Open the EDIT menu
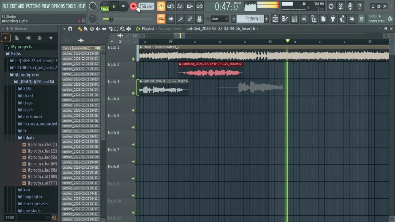Viewport: 395px width, 222px height. tap(13, 6)
